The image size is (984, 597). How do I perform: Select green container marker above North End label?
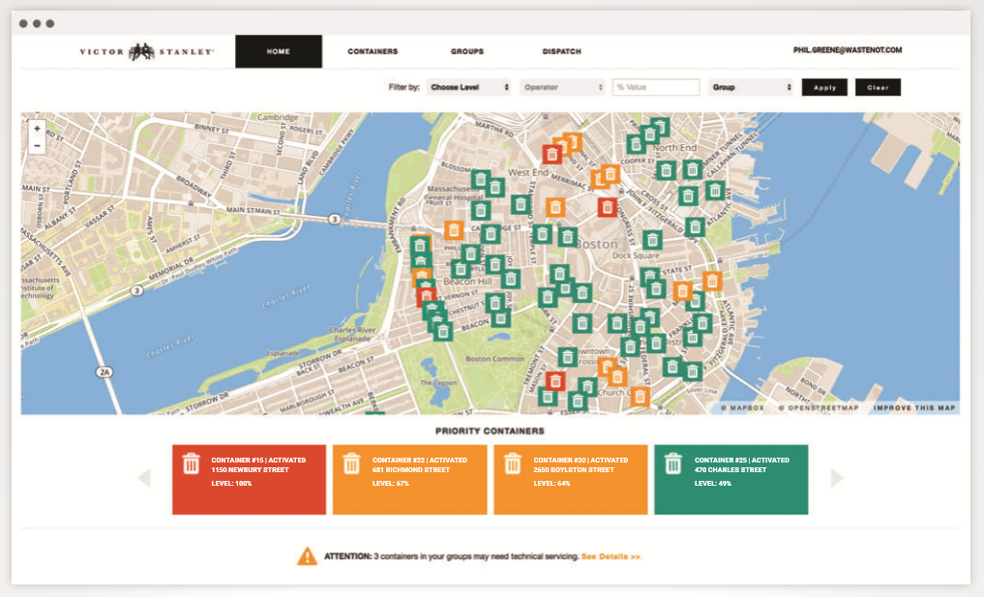tap(660, 128)
